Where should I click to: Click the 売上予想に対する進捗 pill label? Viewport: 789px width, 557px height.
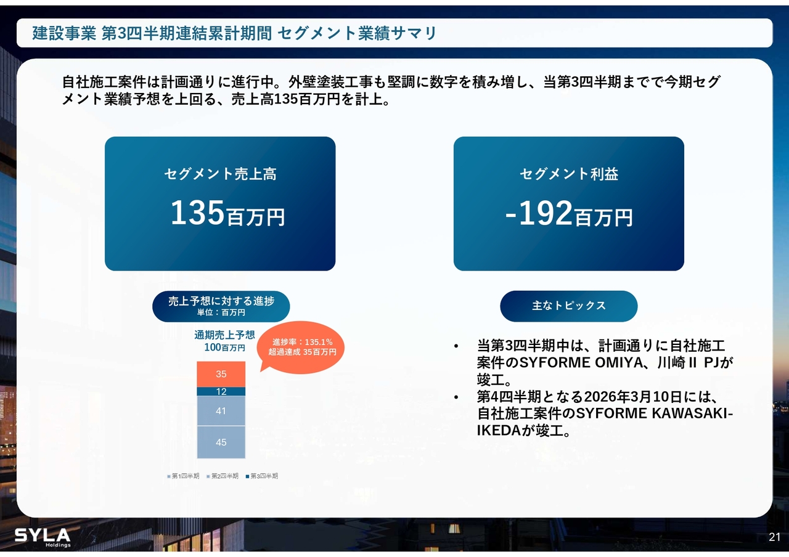(x=221, y=301)
